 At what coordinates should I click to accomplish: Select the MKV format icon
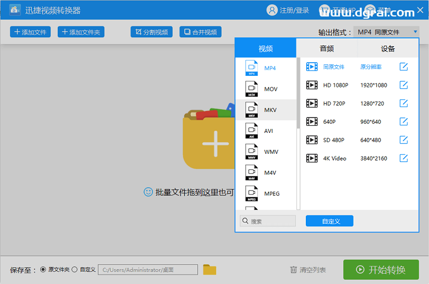point(251,110)
